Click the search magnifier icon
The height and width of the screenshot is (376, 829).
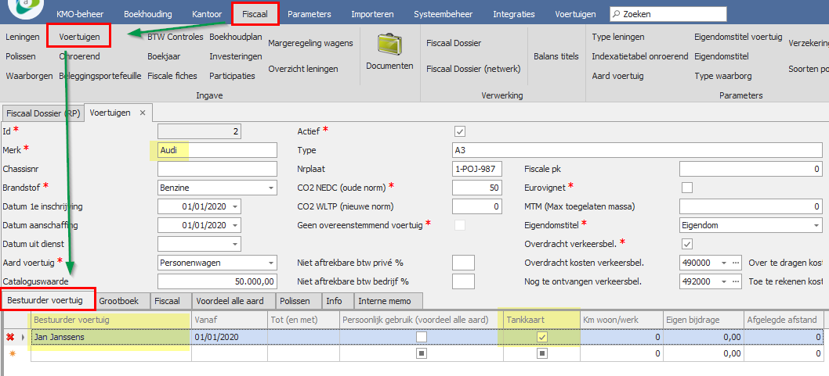pyautogui.click(x=617, y=14)
